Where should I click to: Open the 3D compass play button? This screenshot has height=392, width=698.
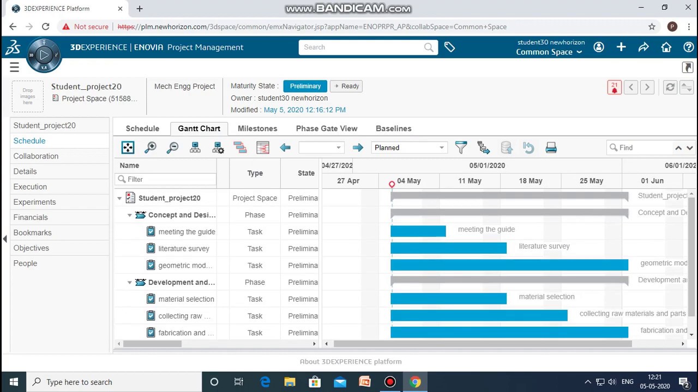pyautogui.click(x=44, y=54)
